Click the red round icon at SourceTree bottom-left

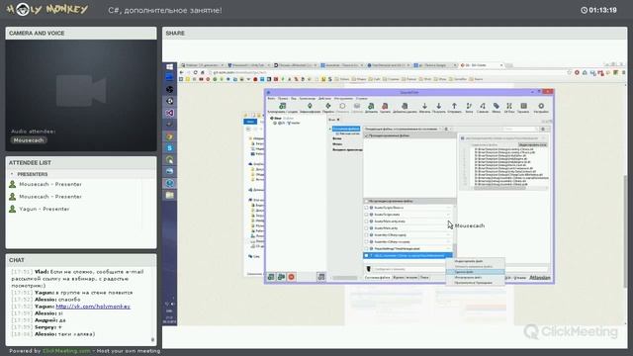click(291, 277)
